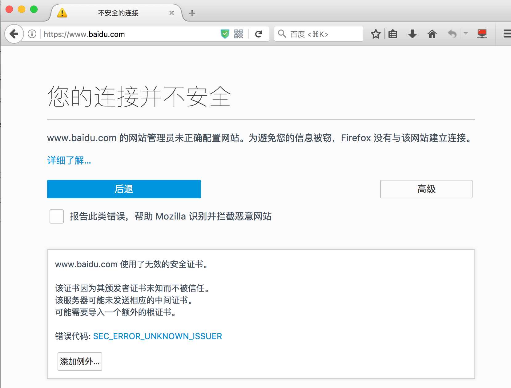Click the 报告此类错误 checkbox label text
This screenshot has width=511, height=388.
pyautogui.click(x=171, y=216)
